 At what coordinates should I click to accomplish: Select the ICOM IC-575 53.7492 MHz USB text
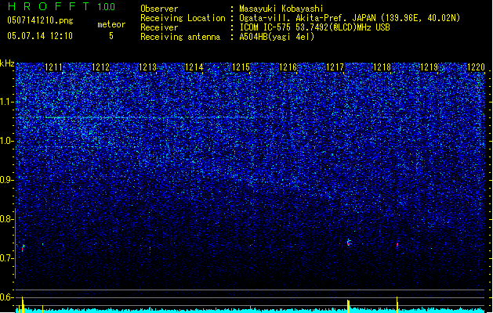[x=314, y=27]
